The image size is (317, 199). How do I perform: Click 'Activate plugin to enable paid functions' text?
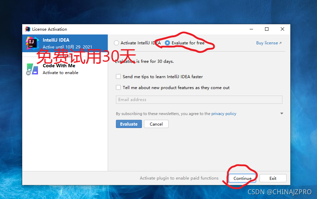pos(179,178)
